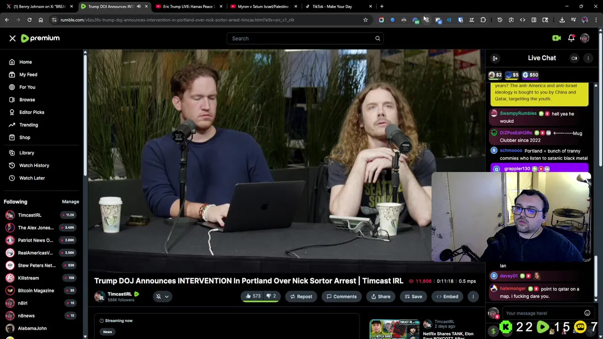
Task: Reload the page
Action: [29, 20]
